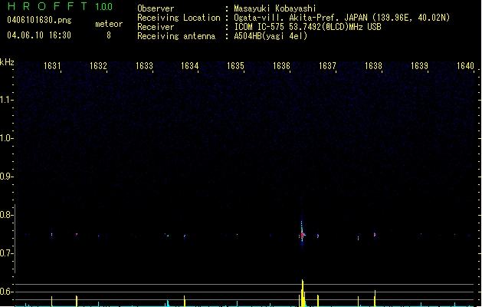Click the 1640 time marker
Screen dimensions: 482x307
click(465, 66)
